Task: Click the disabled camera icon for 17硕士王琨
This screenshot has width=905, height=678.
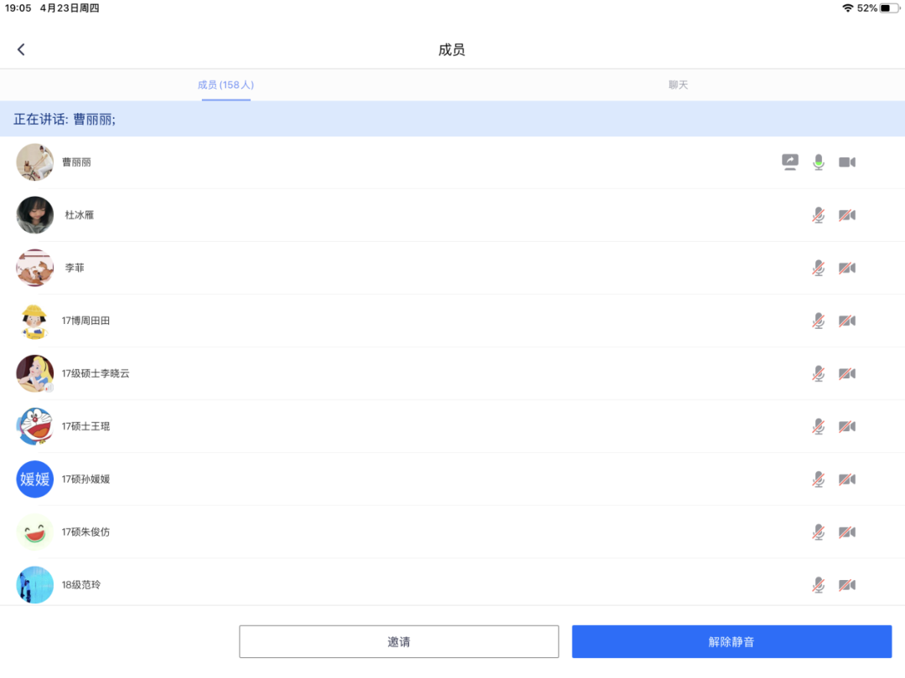Action: coord(847,426)
